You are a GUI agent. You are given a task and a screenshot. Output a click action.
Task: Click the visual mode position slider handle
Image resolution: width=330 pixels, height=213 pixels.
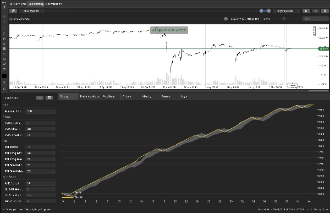point(226,19)
